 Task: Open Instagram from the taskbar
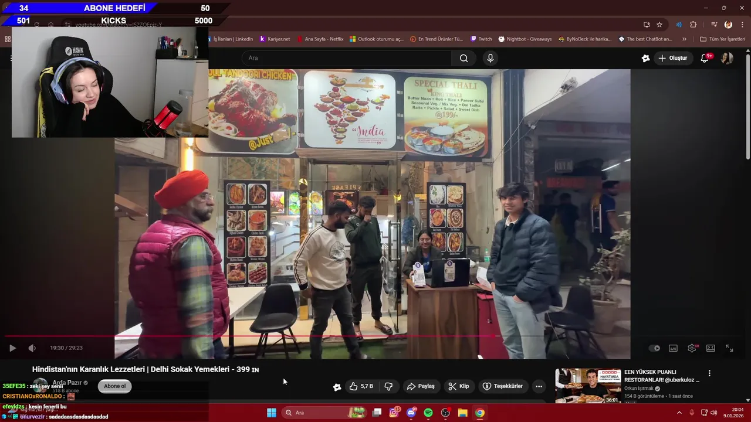pyautogui.click(x=394, y=413)
